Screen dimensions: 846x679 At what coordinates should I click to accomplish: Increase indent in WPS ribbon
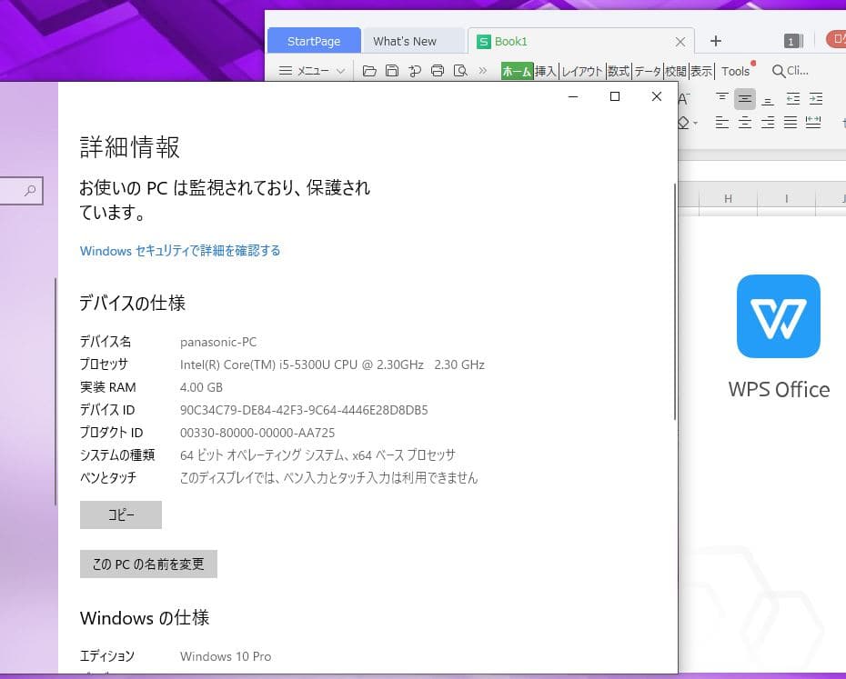pos(816,99)
